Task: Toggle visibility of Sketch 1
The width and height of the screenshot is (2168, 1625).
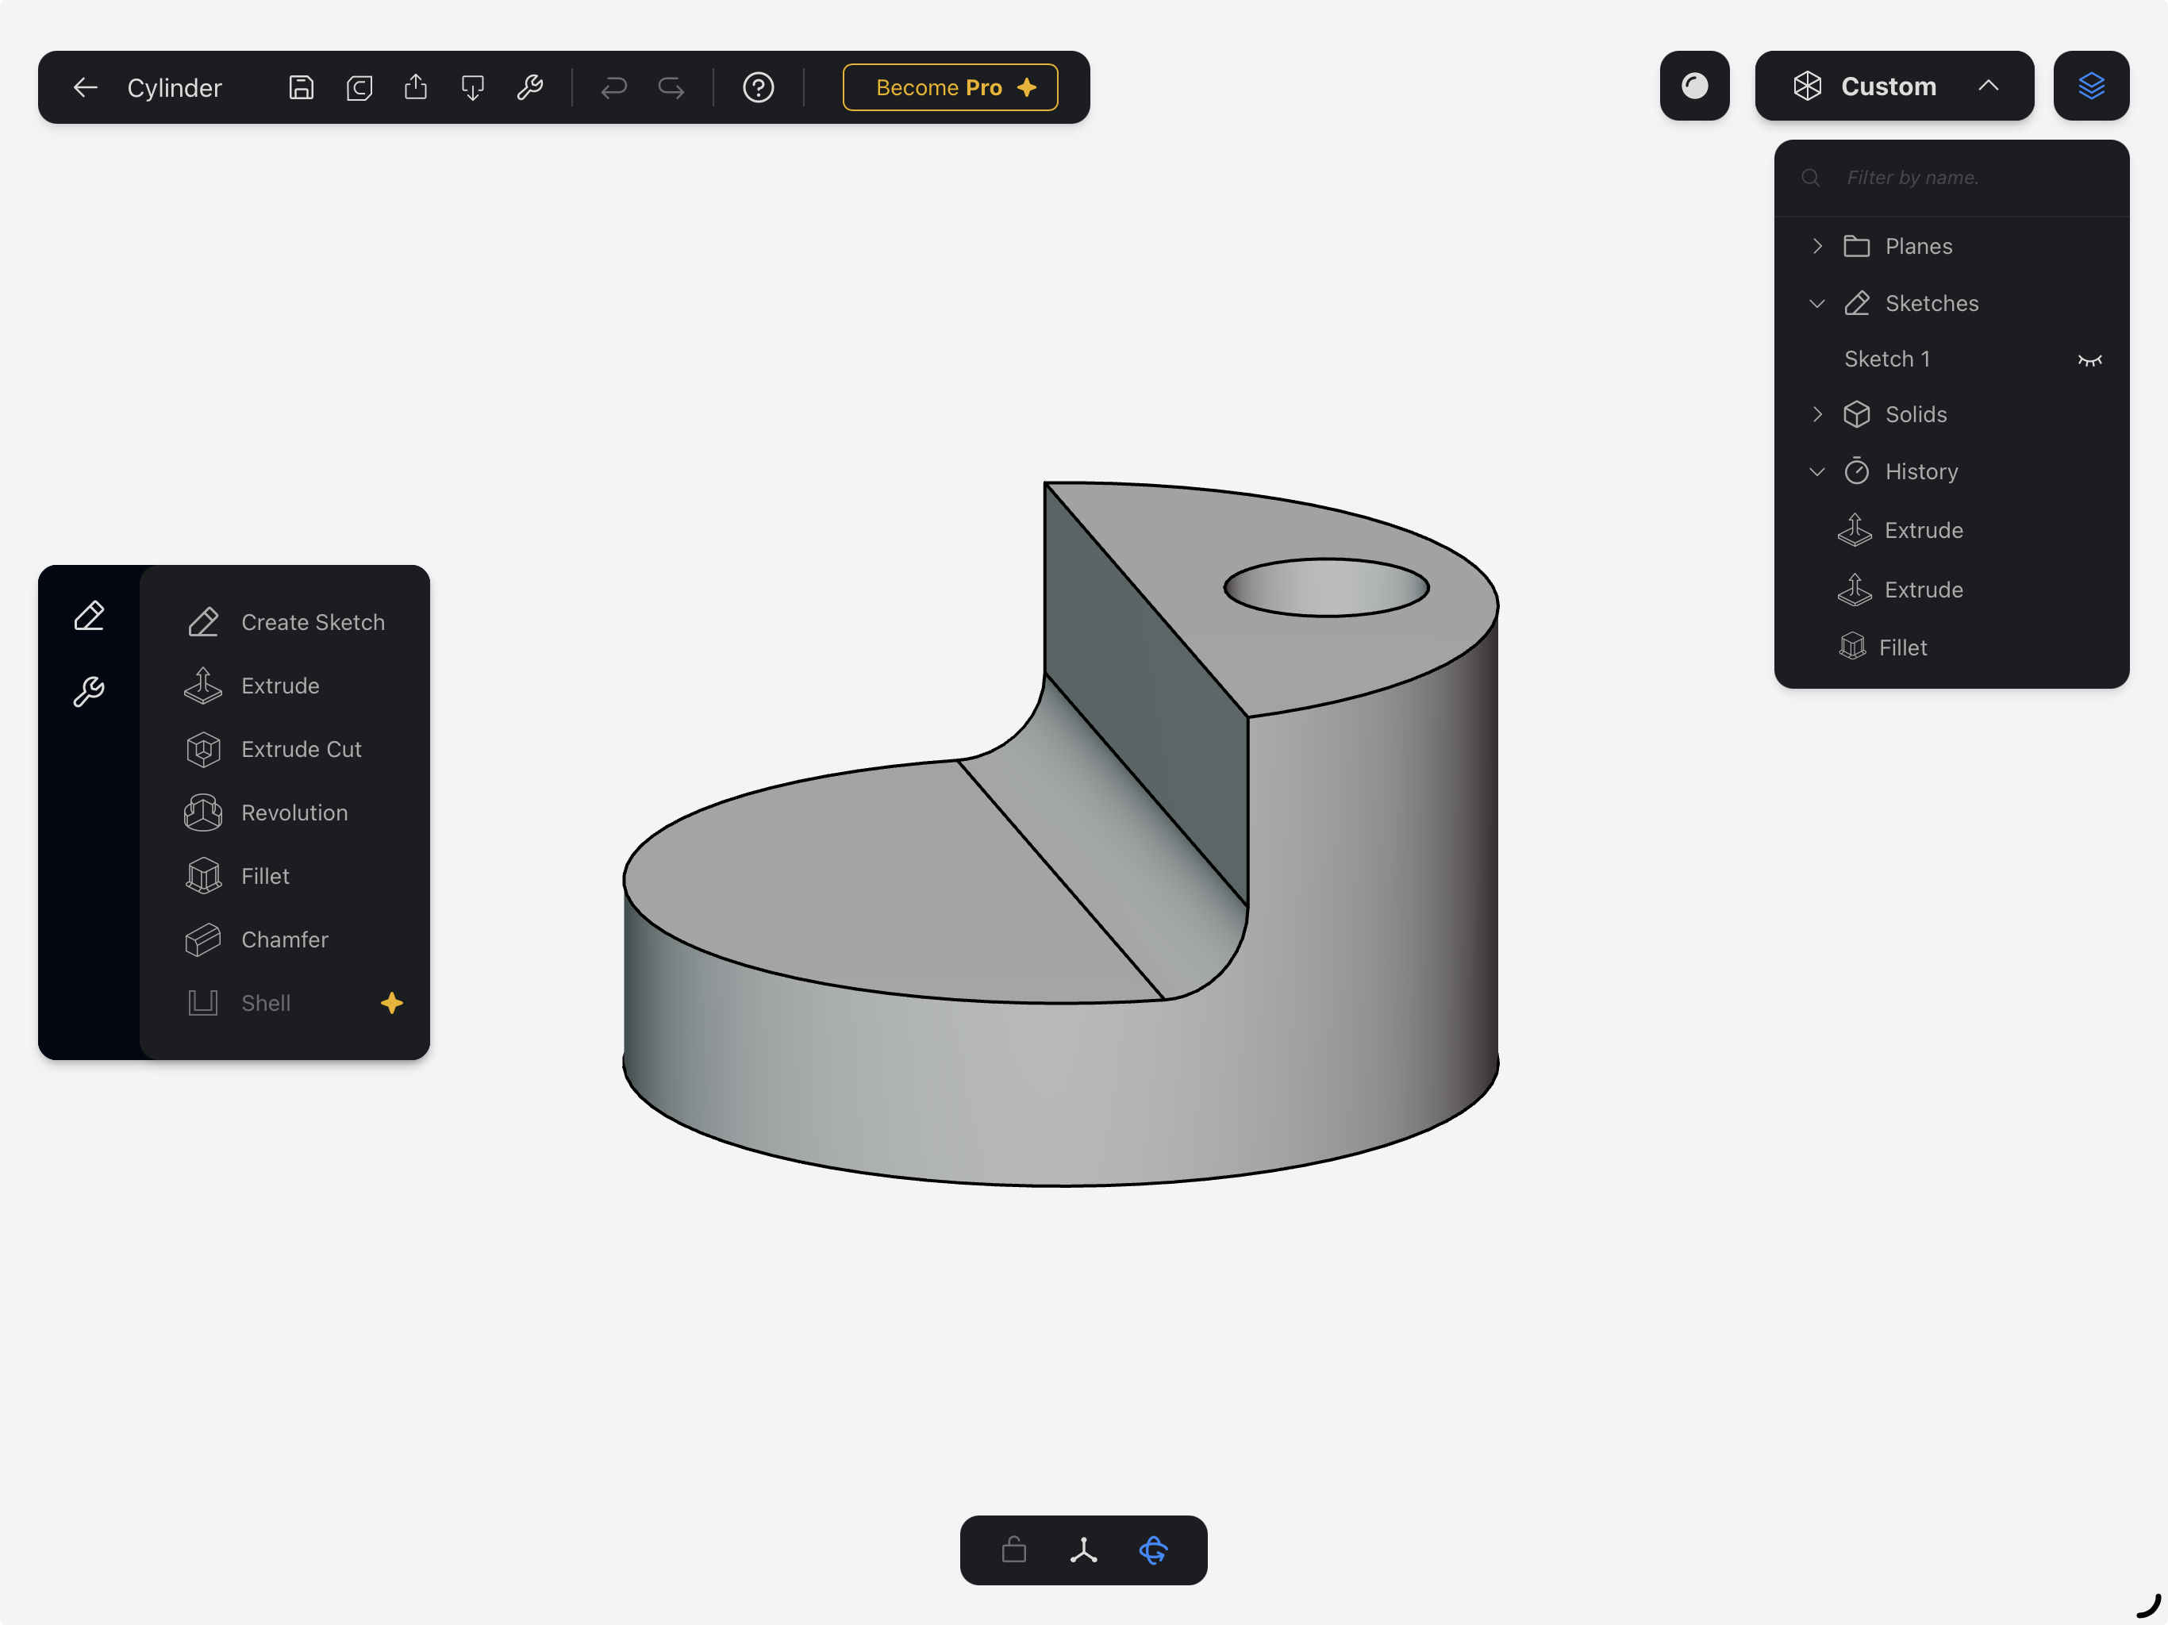Action: 2090,359
